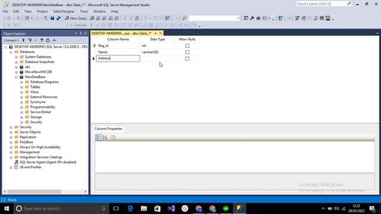Toggle Allow Nulls for the Name column
The width and height of the screenshot is (381, 214).
[187, 52]
